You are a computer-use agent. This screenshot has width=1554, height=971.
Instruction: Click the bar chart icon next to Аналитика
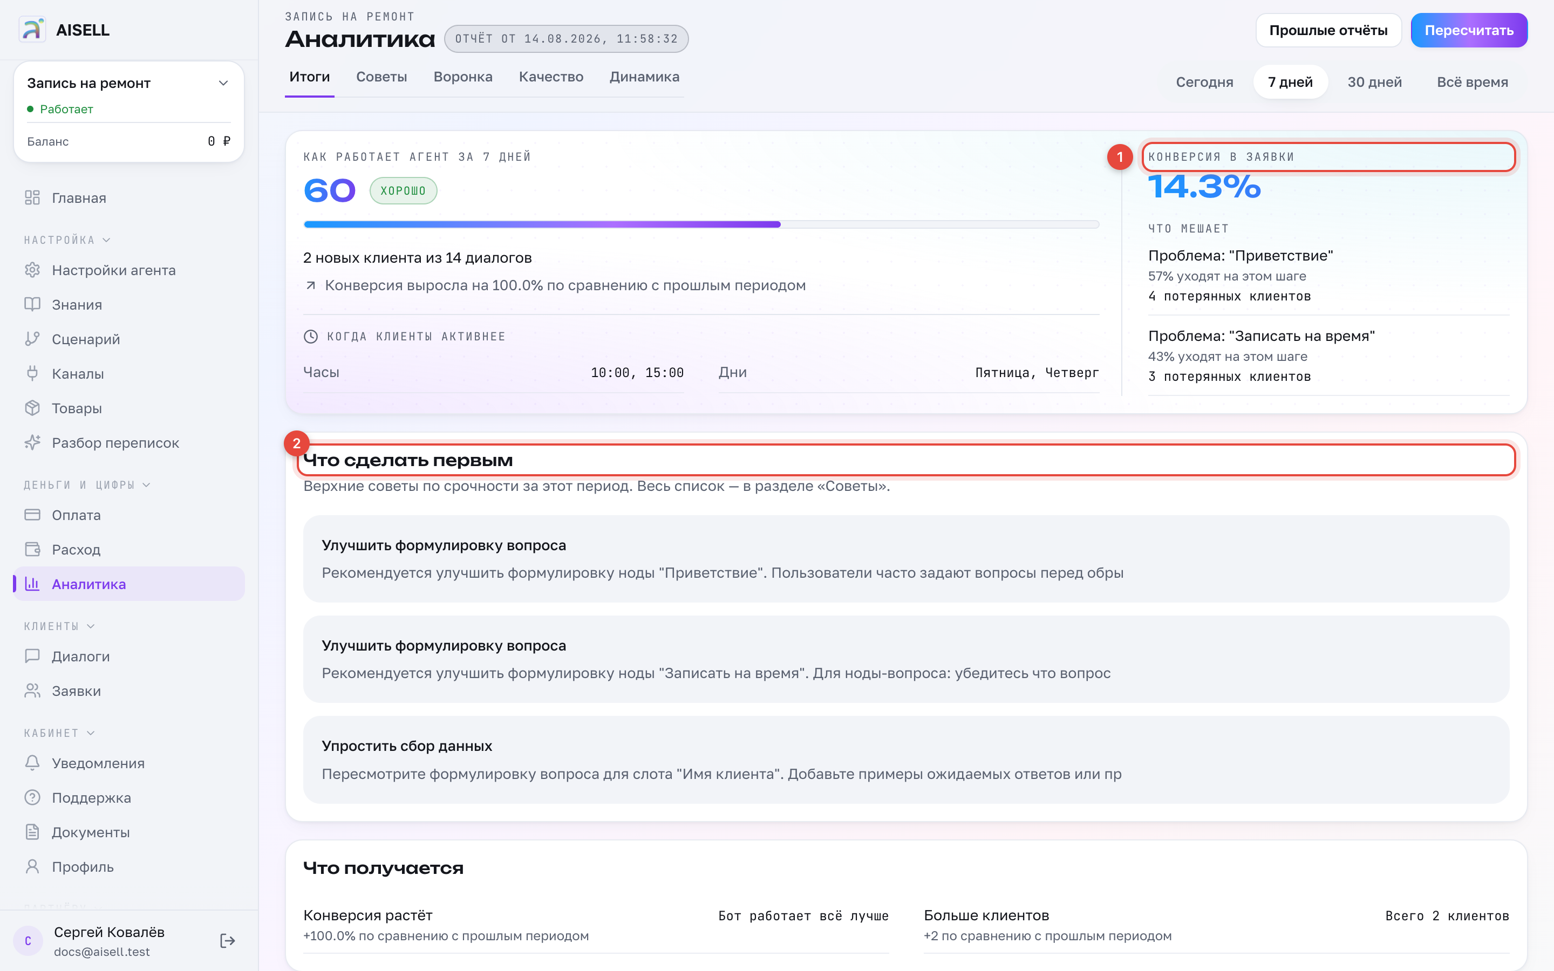[x=32, y=584]
